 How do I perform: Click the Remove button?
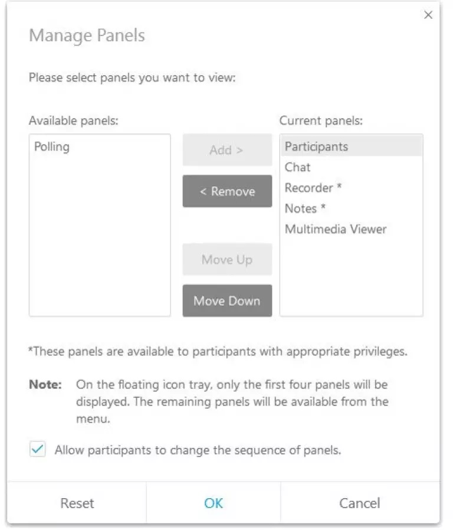pos(227,191)
